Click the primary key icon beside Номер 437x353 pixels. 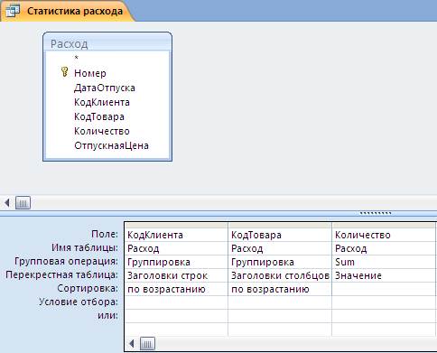point(64,72)
